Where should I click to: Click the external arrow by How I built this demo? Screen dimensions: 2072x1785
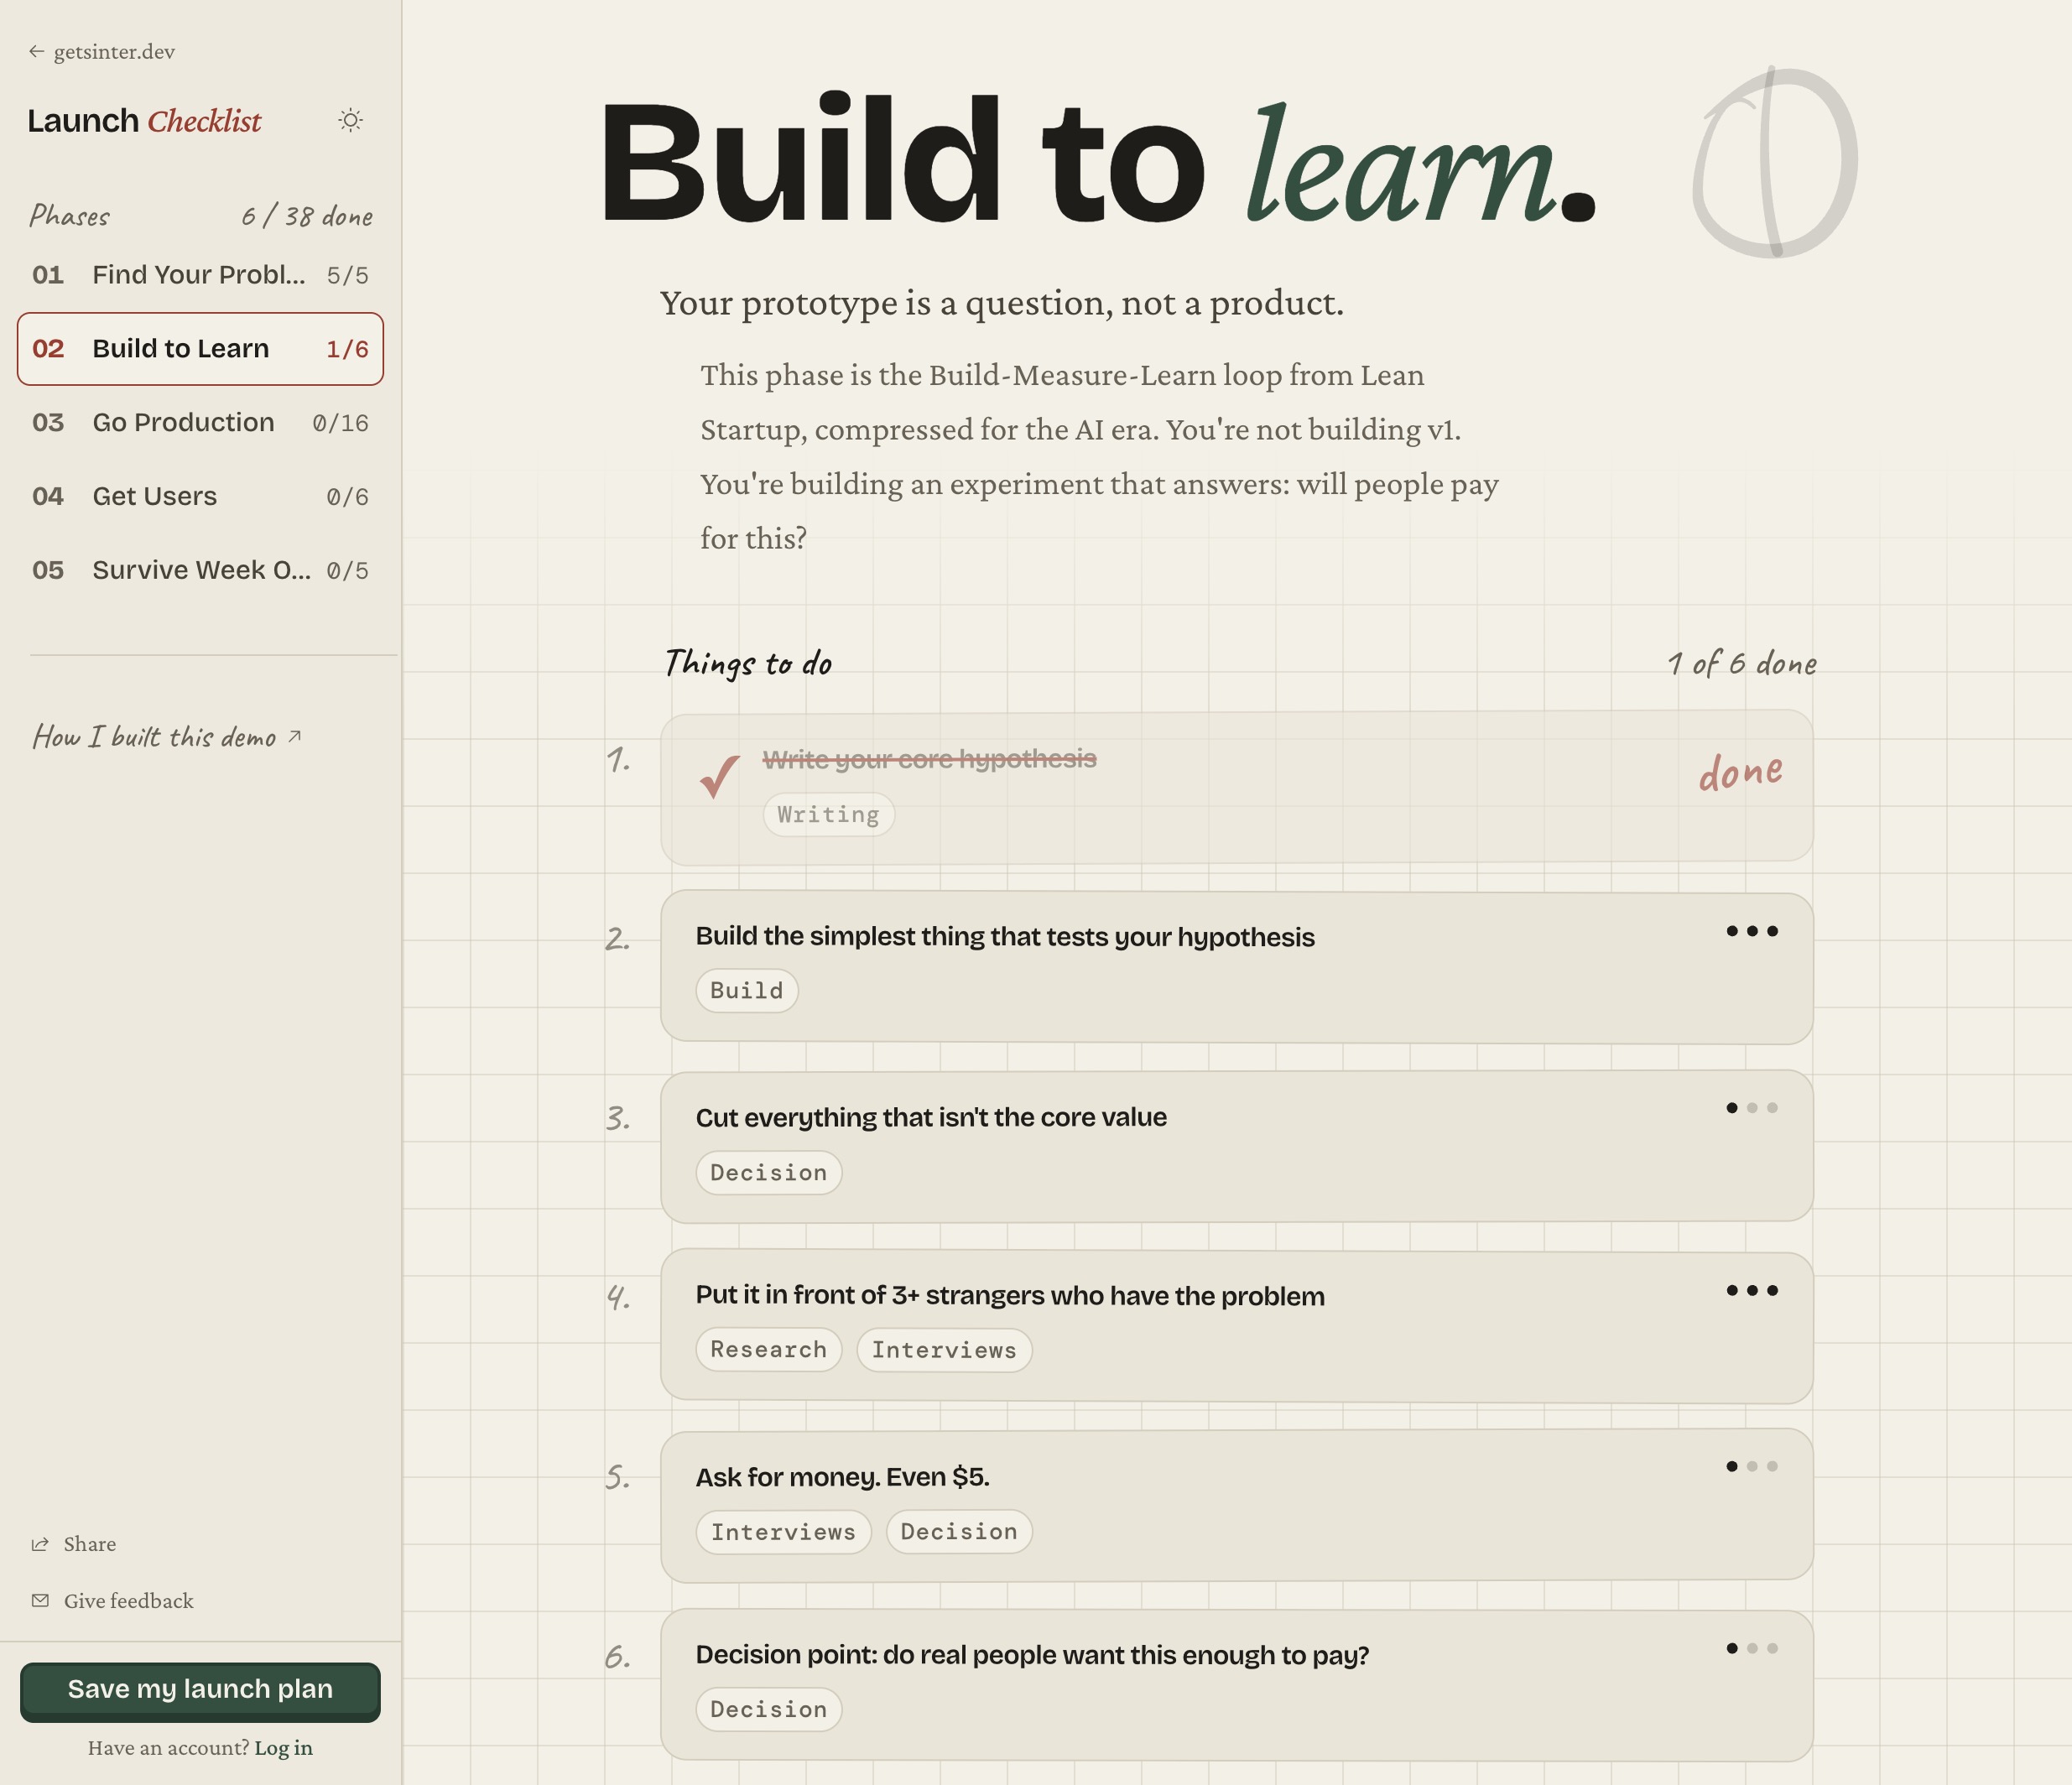(x=295, y=737)
